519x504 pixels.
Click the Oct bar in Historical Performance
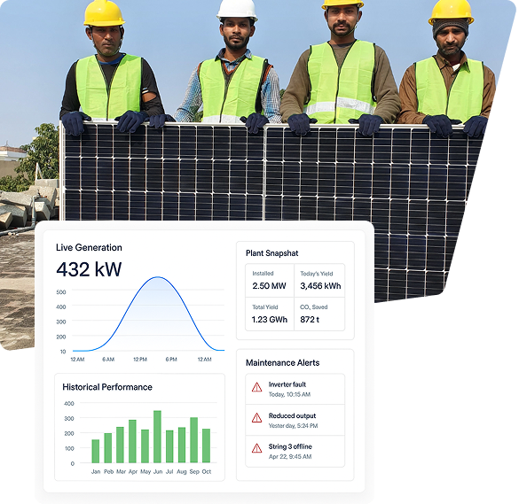206,446
